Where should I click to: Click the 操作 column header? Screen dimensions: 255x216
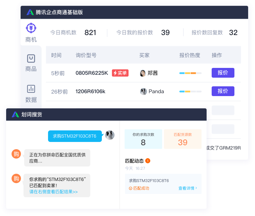[x=217, y=55]
